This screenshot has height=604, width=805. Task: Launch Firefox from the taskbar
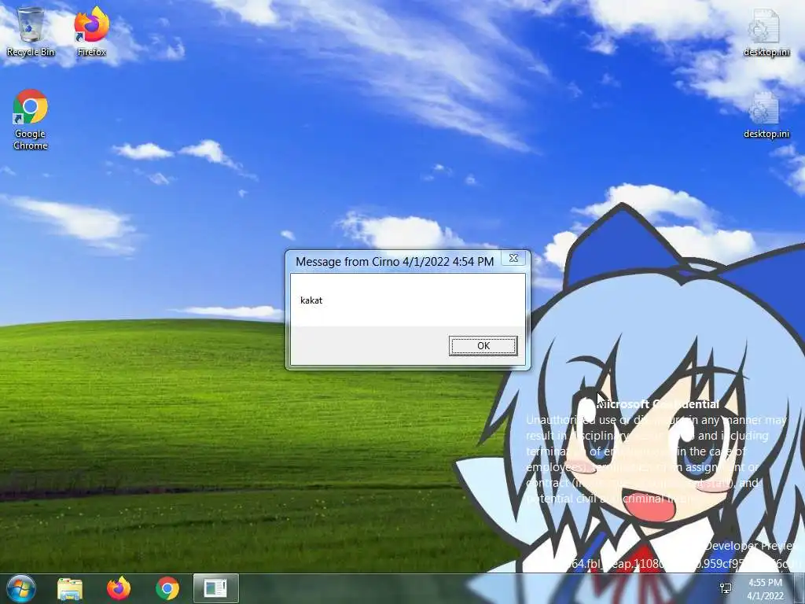pyautogui.click(x=119, y=588)
